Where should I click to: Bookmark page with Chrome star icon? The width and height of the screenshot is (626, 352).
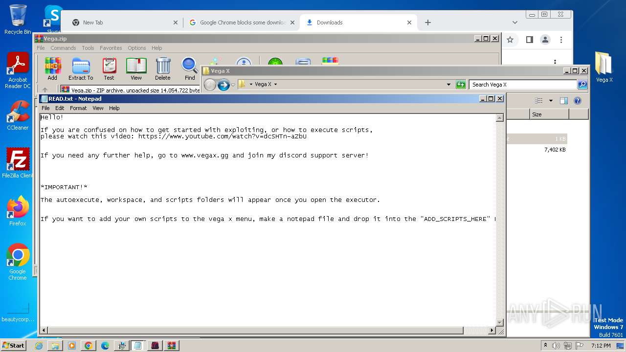(x=510, y=40)
